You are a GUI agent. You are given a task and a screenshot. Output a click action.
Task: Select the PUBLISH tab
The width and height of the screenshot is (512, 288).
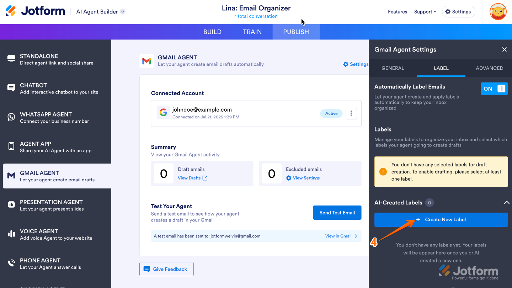pos(296,32)
